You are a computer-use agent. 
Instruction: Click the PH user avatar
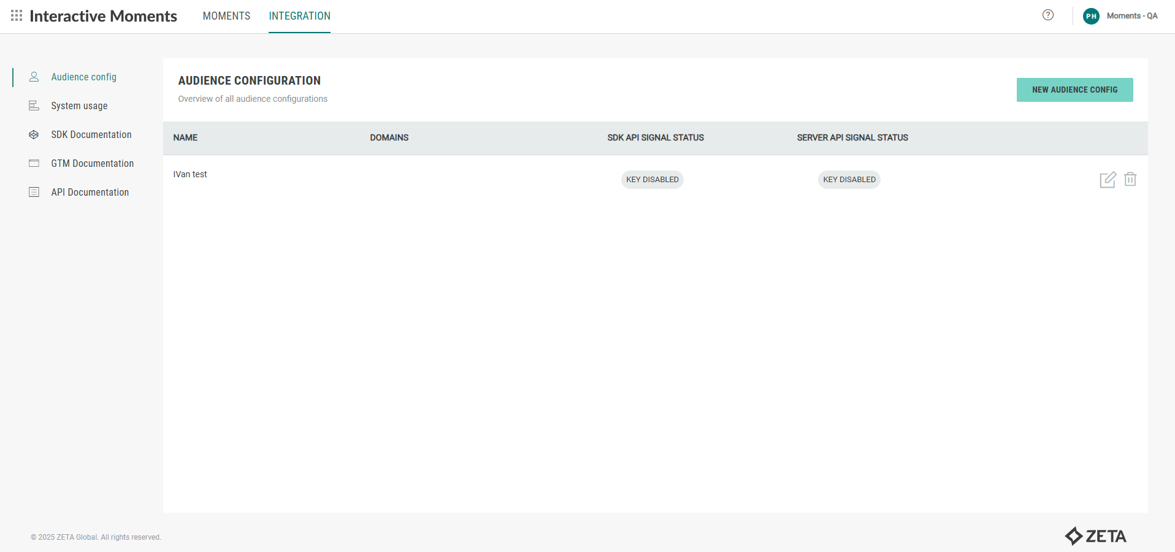pos(1090,17)
